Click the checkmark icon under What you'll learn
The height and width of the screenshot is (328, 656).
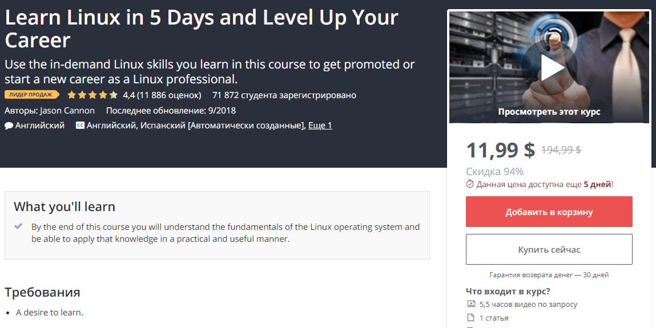(x=18, y=226)
